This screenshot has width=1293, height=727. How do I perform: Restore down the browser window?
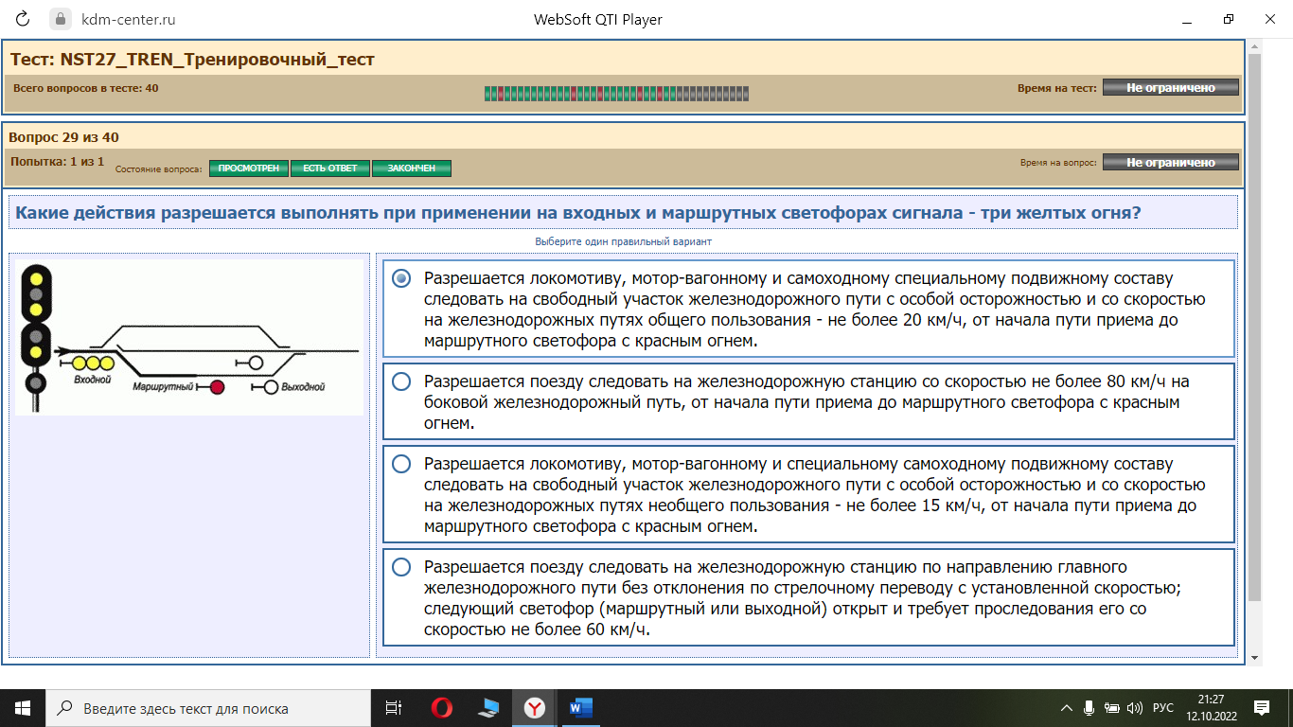tap(1229, 19)
